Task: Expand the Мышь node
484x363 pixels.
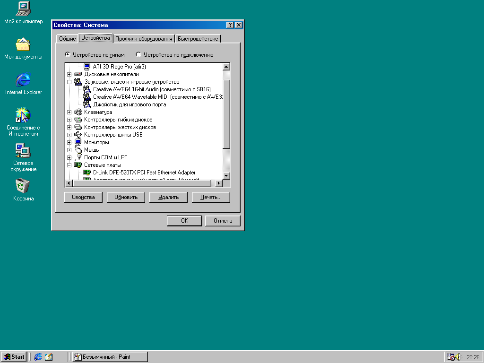Action: (x=69, y=150)
